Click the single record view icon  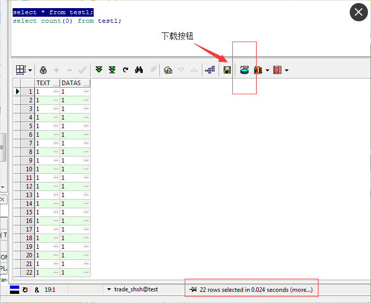(168, 70)
